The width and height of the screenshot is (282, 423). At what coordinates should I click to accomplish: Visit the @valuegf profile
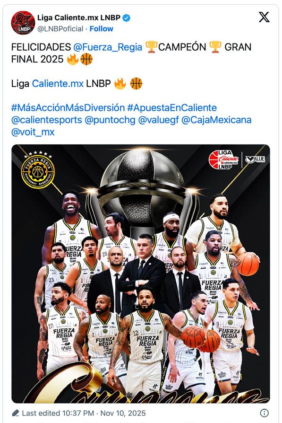tap(158, 120)
